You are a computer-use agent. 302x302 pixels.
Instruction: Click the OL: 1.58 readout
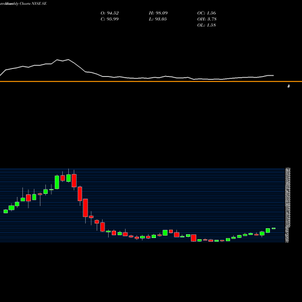click(x=207, y=25)
